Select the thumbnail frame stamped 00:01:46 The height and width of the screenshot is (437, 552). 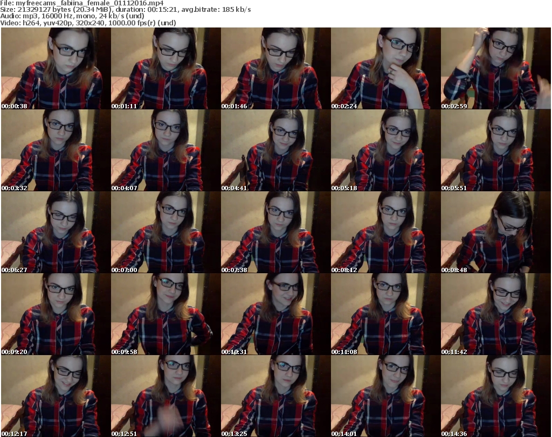tap(275, 68)
